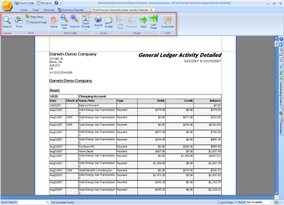Switch to Summary Reports tab
The width and height of the screenshot is (284, 205).
(x=70, y=10)
